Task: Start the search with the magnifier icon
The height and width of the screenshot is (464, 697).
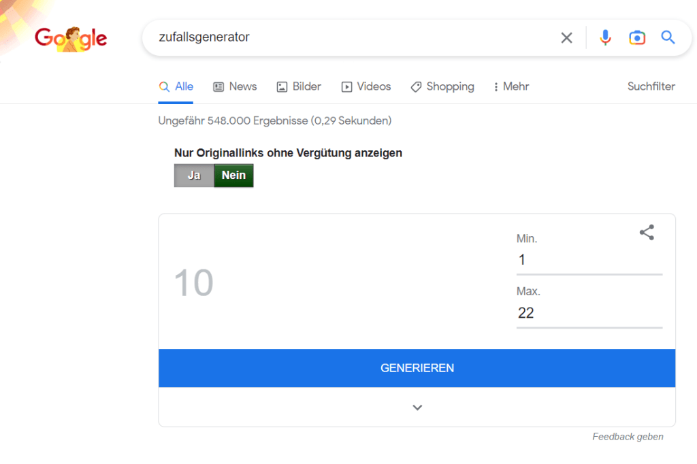Action: (x=668, y=37)
